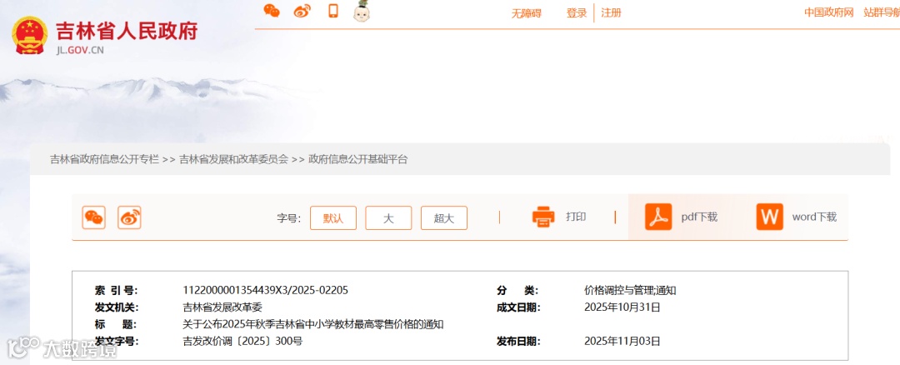Click the national emblem logo

(30, 35)
